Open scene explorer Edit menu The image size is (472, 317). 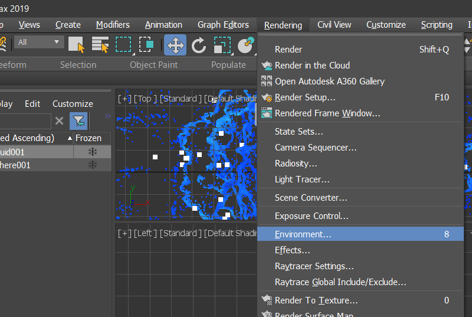32,104
